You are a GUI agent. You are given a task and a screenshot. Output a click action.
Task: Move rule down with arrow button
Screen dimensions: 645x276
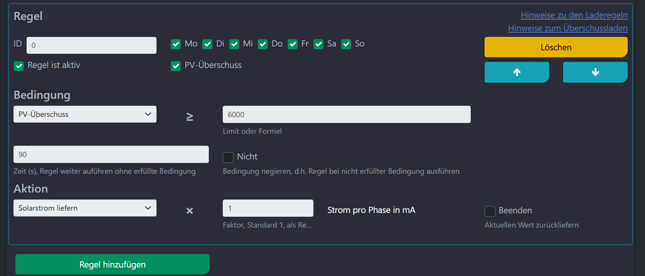coord(595,72)
